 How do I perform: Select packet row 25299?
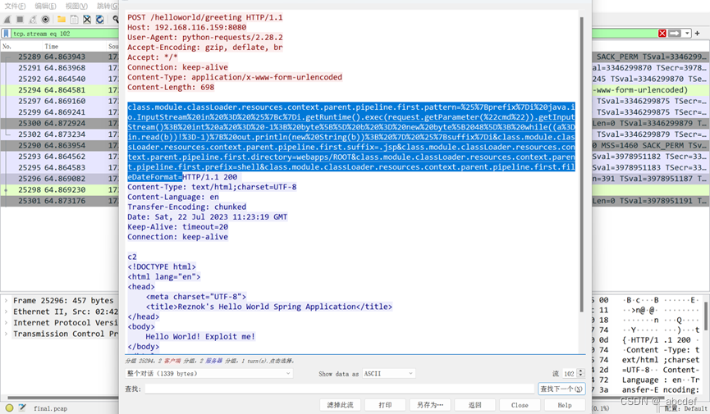(x=60, y=112)
